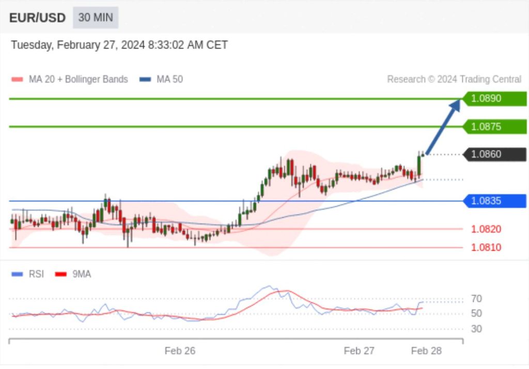Click the RSI blue legend swatch

[17, 274]
